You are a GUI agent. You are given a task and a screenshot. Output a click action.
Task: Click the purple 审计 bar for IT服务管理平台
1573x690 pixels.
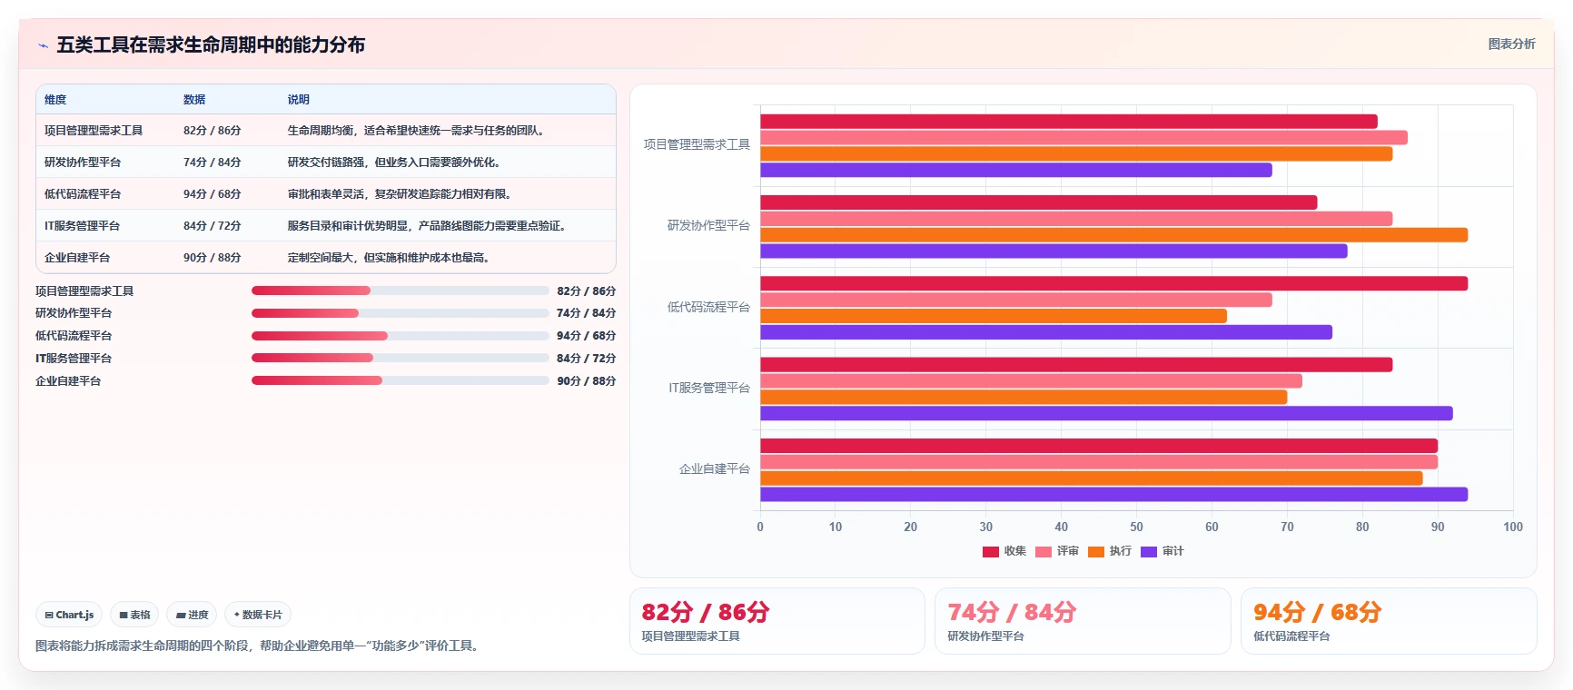[1106, 413]
